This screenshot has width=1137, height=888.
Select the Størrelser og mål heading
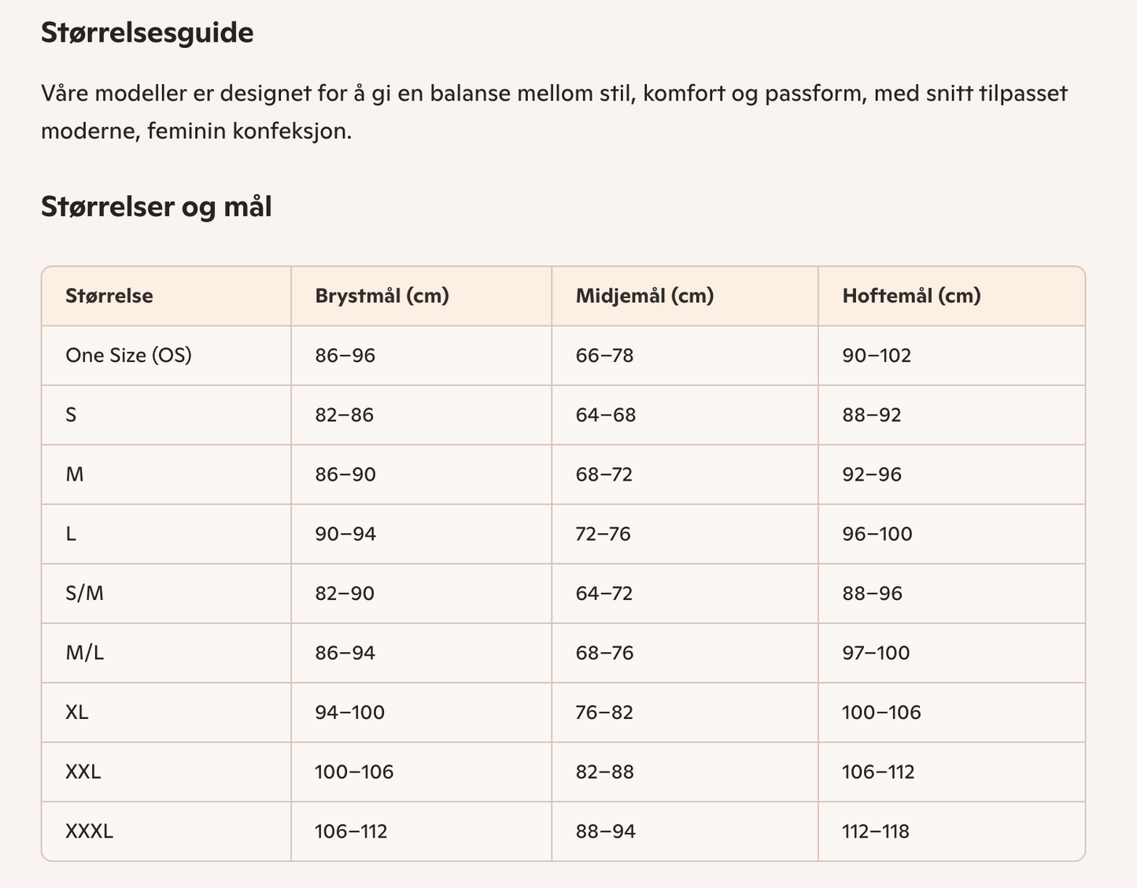click(157, 206)
